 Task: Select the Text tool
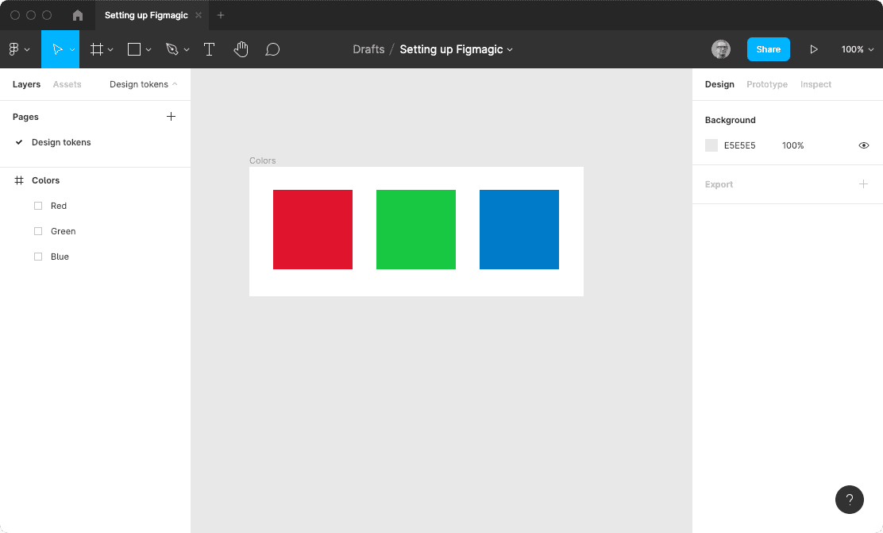click(x=209, y=49)
